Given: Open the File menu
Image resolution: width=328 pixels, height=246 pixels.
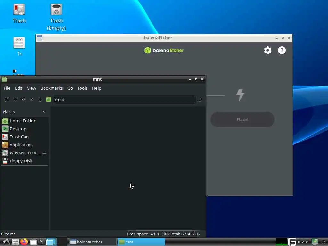Looking at the screenshot, I should pos(7,88).
